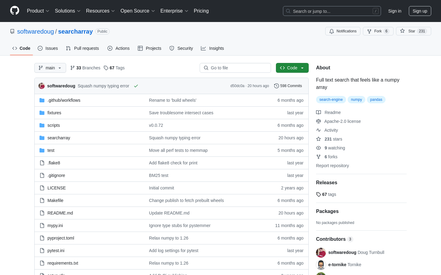
Task: Open the Pricing link
Action: point(201,11)
